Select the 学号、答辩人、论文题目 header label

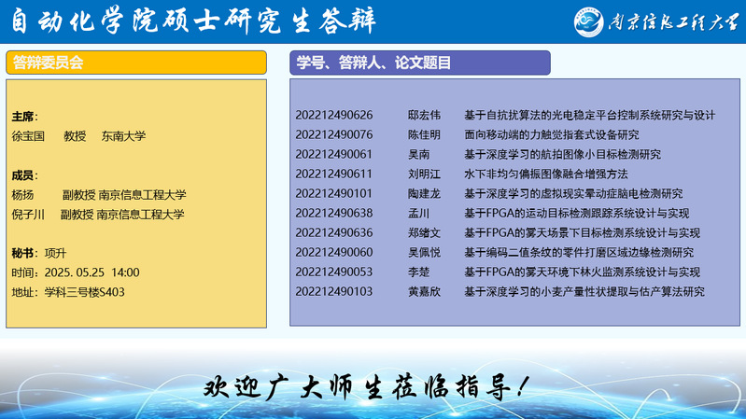pyautogui.click(x=373, y=63)
